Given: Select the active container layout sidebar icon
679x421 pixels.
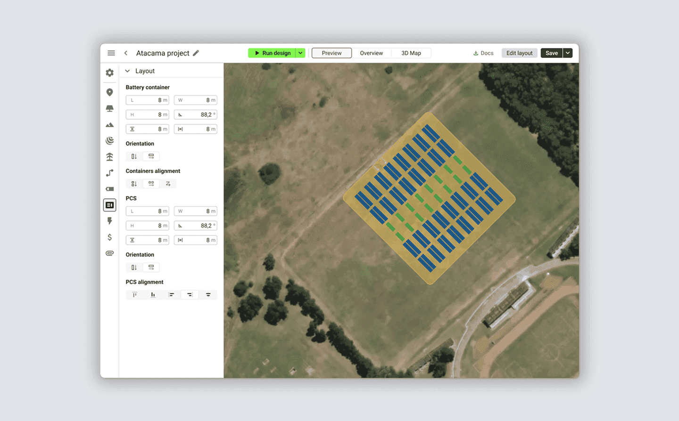Looking at the screenshot, I should click(110, 205).
